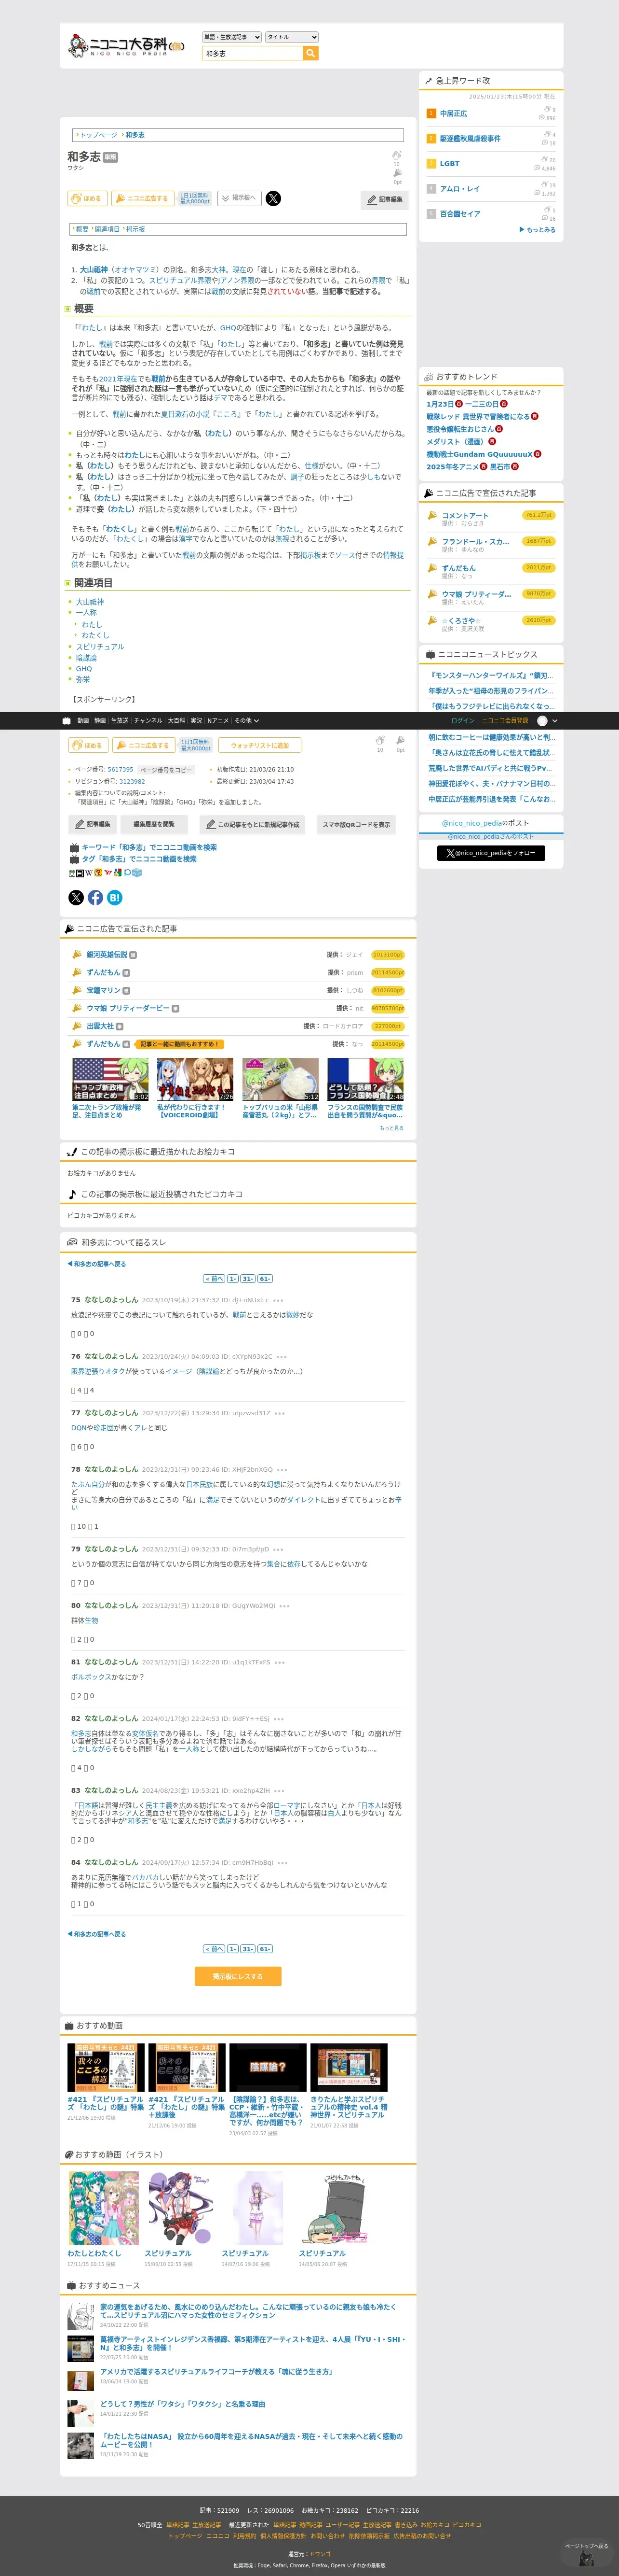The image size is (619, 2576).
Task: Click 大百科 in the black nav bar
Action: click(177, 720)
